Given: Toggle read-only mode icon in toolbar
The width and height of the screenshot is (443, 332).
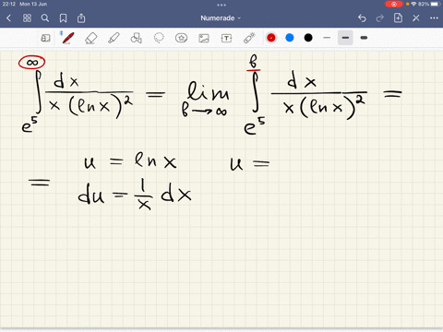Looking at the screenshot, I should [x=45, y=38].
